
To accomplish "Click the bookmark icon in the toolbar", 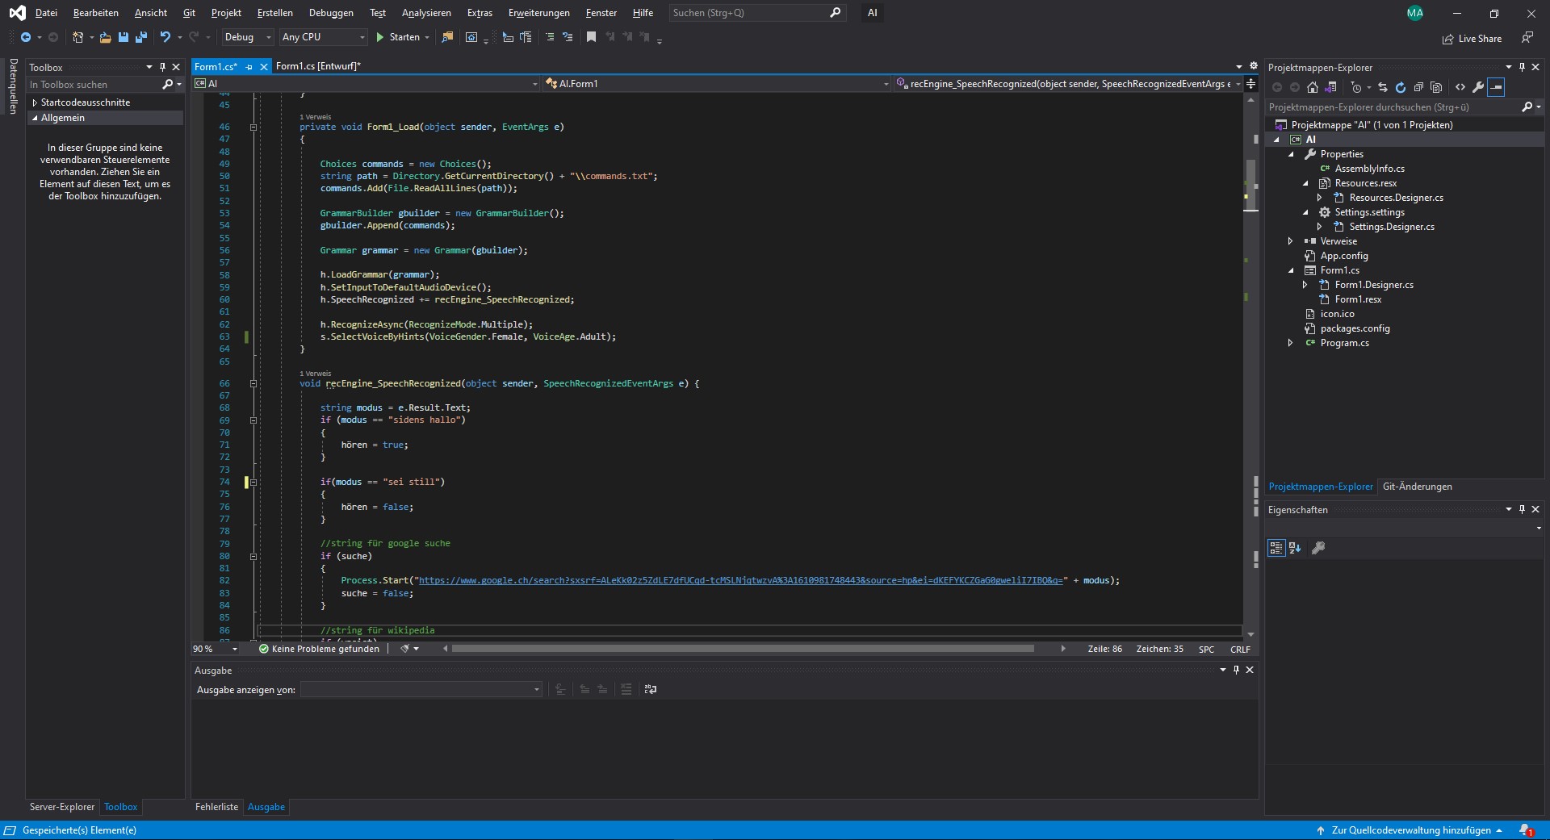I will point(591,37).
